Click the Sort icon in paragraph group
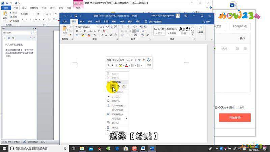The image size is (270, 152). 142,35
